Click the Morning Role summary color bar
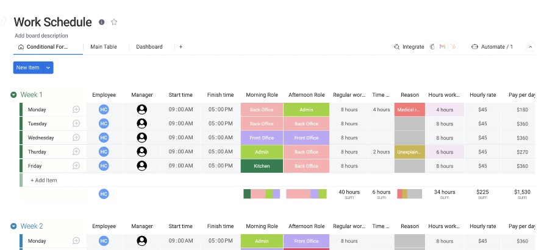The image size is (544, 250). (262, 194)
